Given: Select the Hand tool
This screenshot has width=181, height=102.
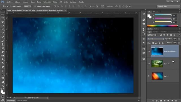Looking at the screenshot, I should tap(3, 82).
